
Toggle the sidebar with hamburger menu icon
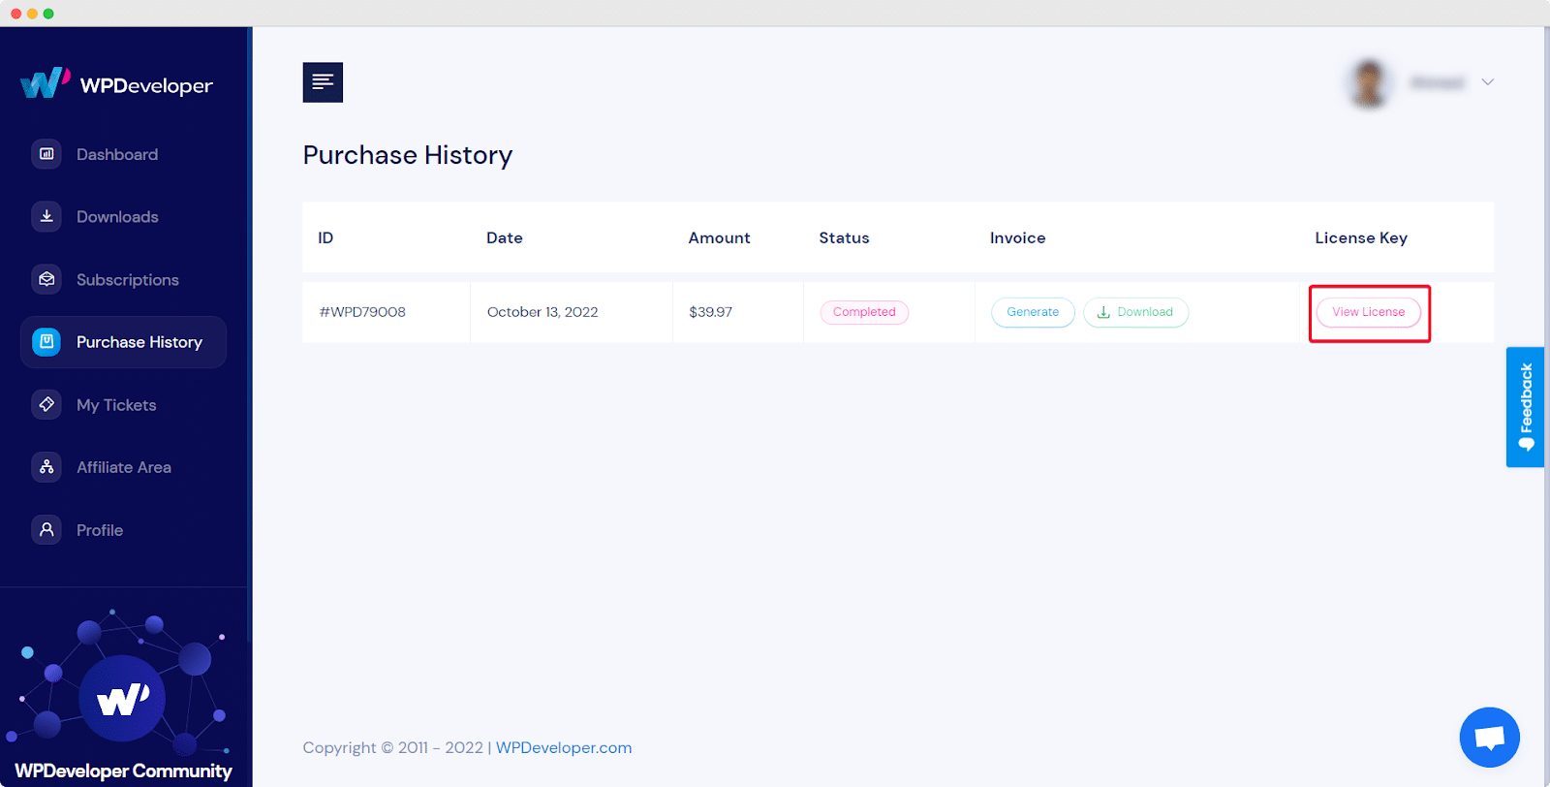click(323, 82)
